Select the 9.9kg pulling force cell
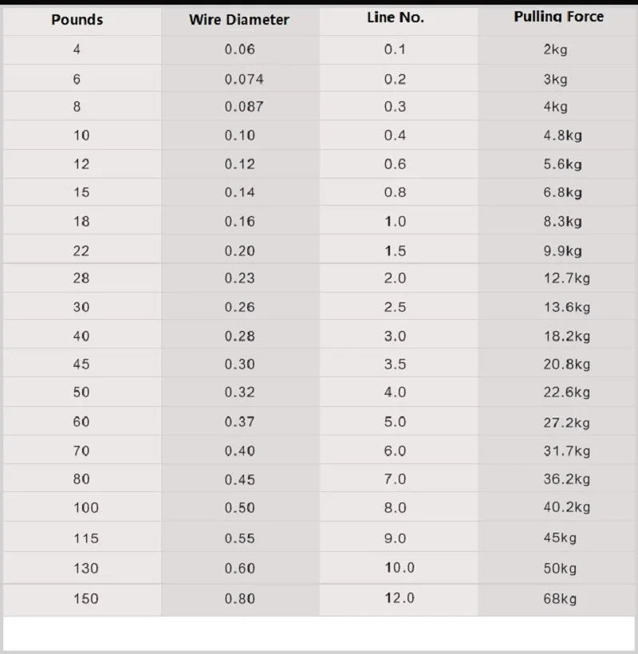The width and height of the screenshot is (638, 654). coord(563,250)
